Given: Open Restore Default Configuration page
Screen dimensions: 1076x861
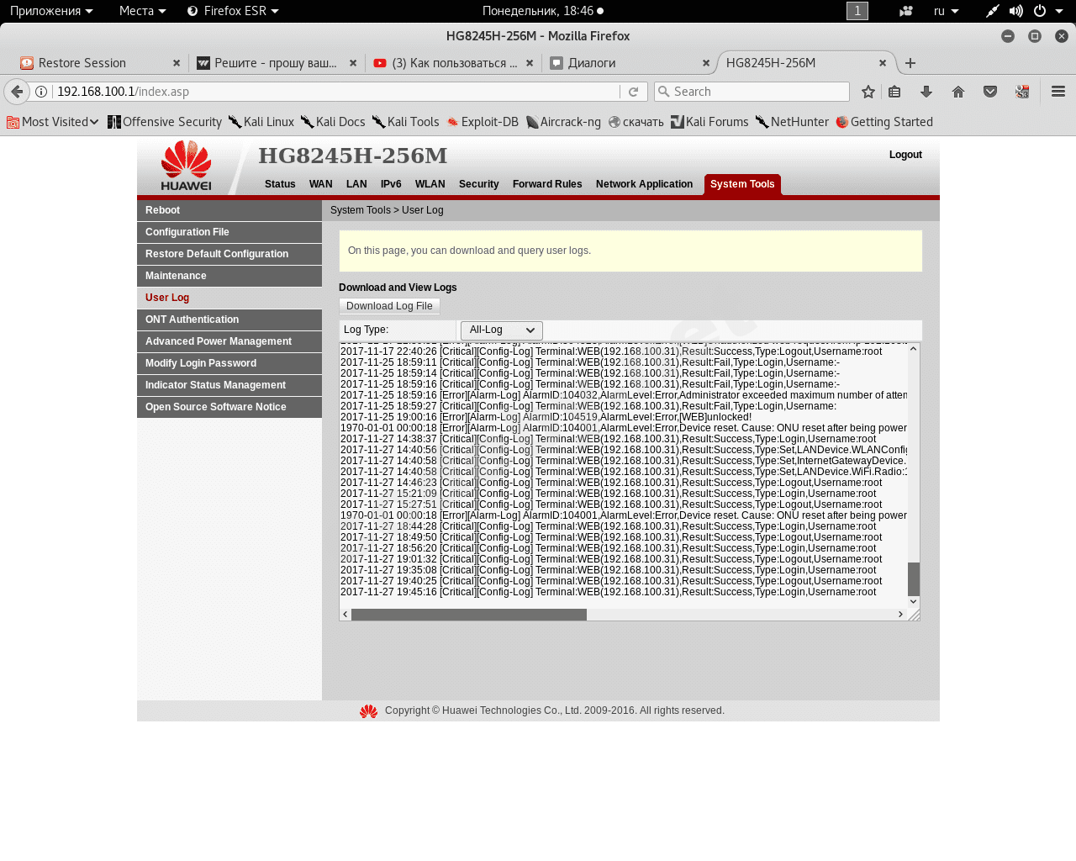Looking at the screenshot, I should [x=229, y=254].
